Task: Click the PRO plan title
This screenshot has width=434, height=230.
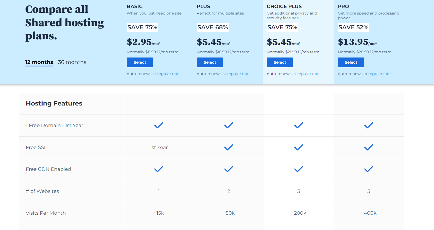Action: [343, 6]
